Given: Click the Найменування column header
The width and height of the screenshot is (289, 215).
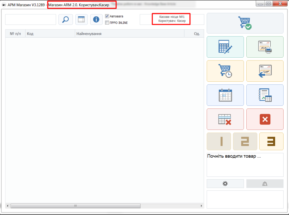Looking at the screenshot, I should 130,34.
